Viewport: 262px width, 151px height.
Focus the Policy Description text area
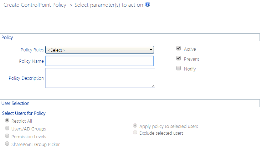click(x=100, y=78)
